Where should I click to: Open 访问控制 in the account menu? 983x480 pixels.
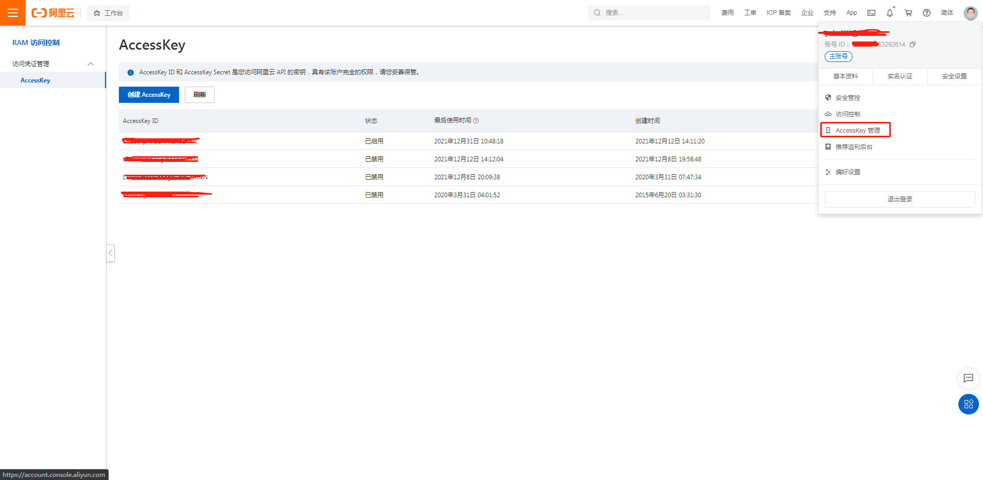[848, 114]
